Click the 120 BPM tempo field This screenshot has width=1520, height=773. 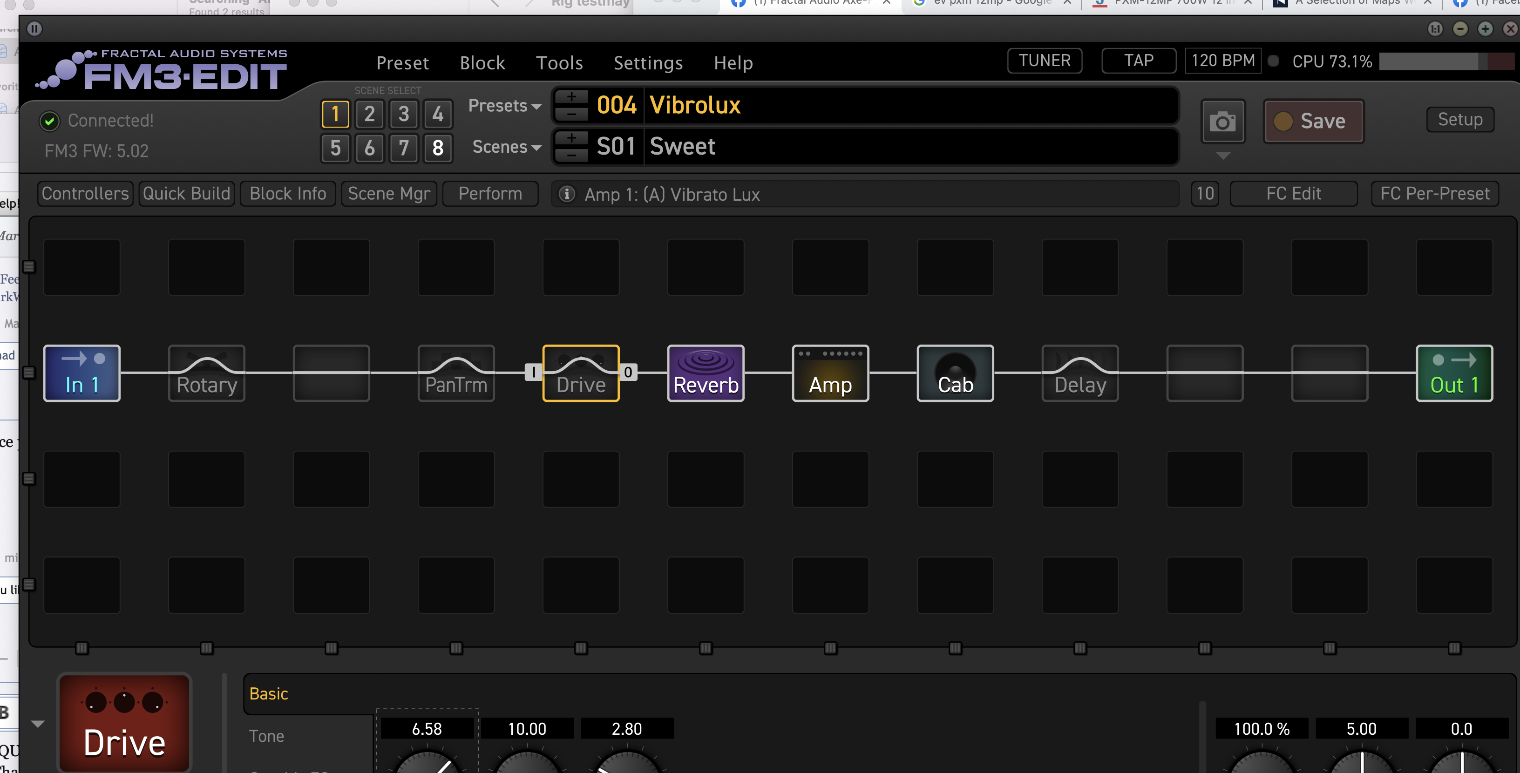pyautogui.click(x=1222, y=61)
